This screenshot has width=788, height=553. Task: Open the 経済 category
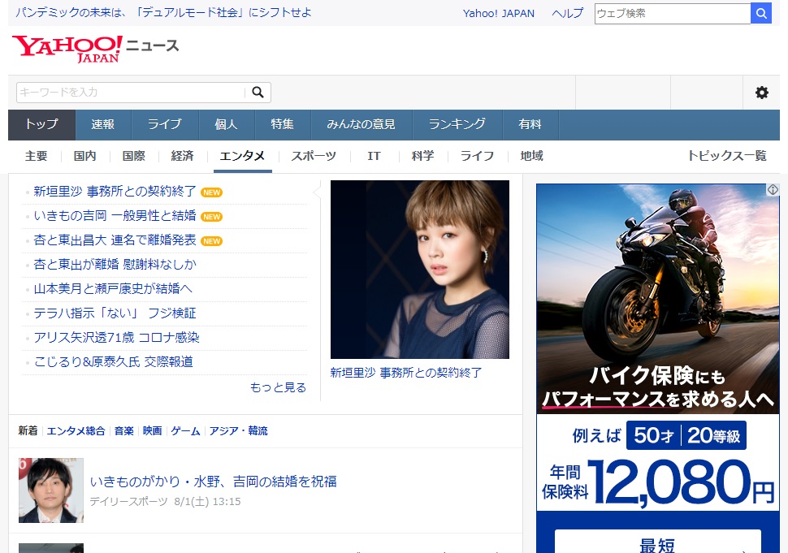[x=183, y=156]
